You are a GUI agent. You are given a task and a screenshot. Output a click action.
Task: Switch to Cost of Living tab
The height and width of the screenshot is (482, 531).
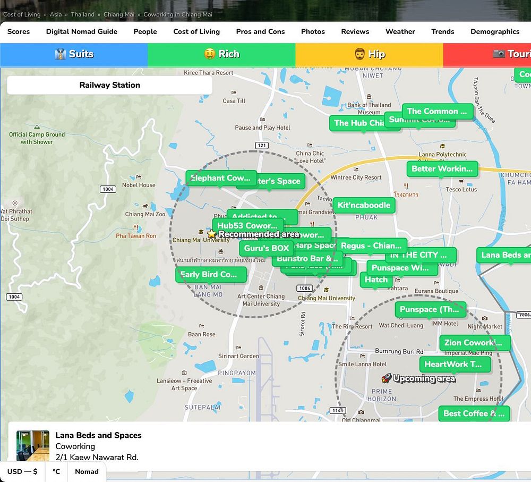point(196,31)
